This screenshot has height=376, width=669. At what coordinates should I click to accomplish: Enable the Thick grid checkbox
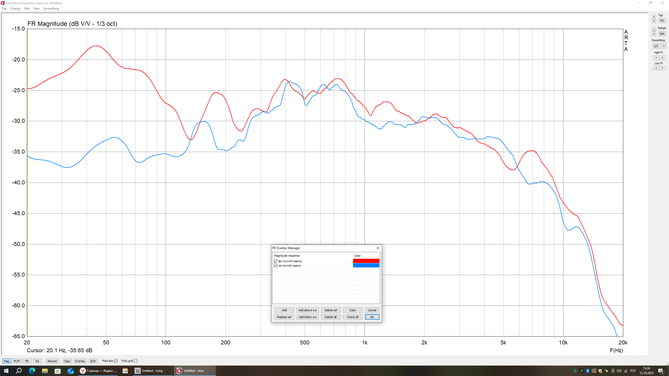click(x=135, y=361)
